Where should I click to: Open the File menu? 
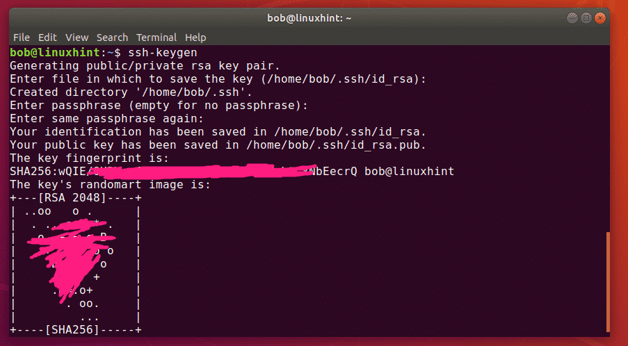point(21,37)
